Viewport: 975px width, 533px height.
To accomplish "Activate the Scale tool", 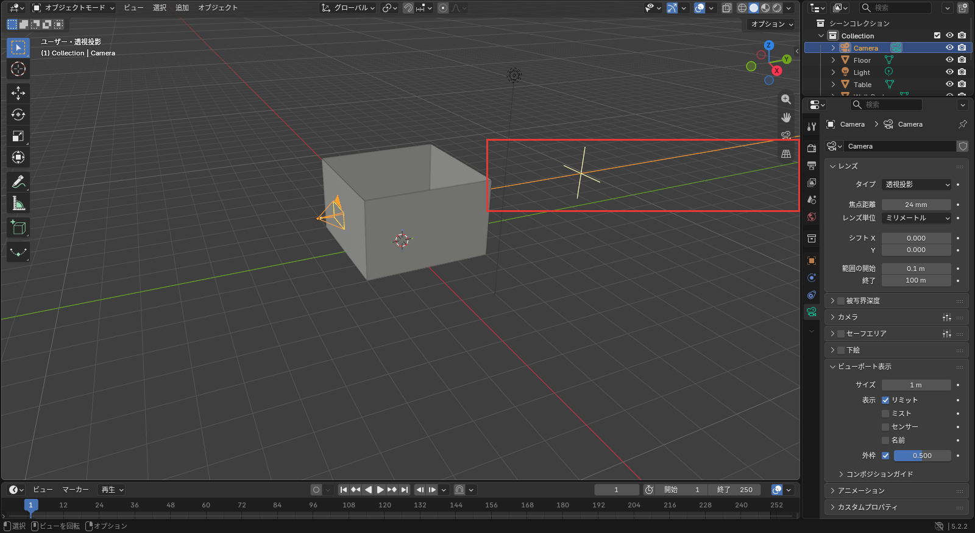I will (18, 136).
